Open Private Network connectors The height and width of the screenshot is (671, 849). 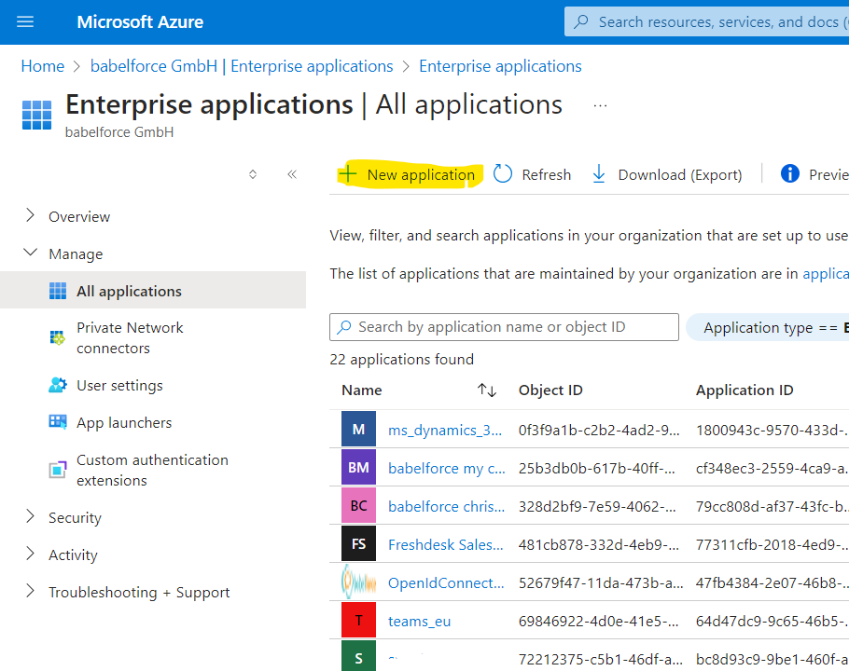click(130, 338)
